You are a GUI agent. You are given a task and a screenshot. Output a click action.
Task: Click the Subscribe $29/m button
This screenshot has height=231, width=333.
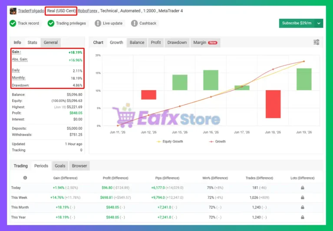tap(297, 23)
